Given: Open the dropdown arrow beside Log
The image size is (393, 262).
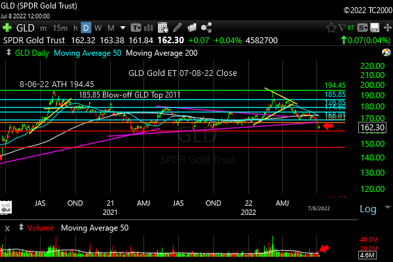Looking at the screenshot, I should (x=388, y=207).
